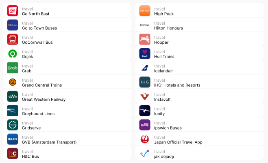Screen dimensions: 268x163
Task: Click the Hopper rabbit icon
Action: click(x=145, y=40)
